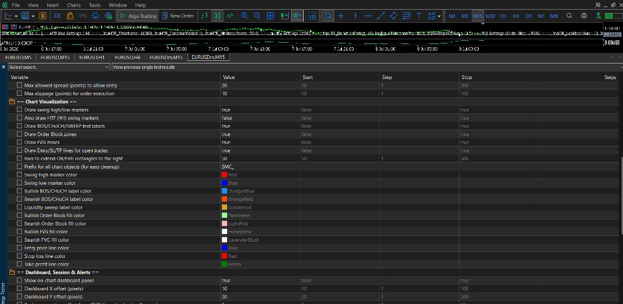Switch to the EURUSD,H1 chart tab
Image resolution: width=623 pixels, height=304 pixels.
coord(92,57)
